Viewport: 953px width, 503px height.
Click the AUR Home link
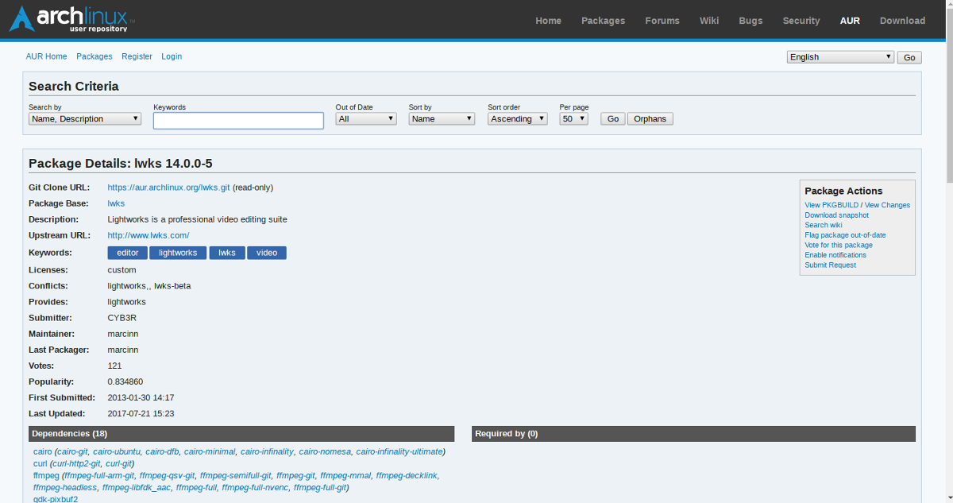tap(46, 56)
